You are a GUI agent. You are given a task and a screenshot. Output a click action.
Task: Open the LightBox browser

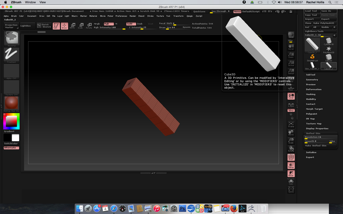(x=27, y=26)
